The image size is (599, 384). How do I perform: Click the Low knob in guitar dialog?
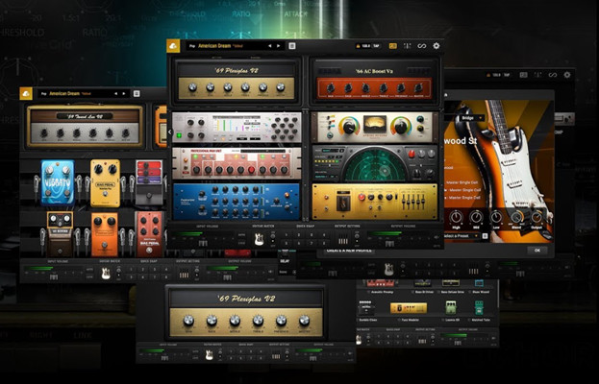pos(496,217)
